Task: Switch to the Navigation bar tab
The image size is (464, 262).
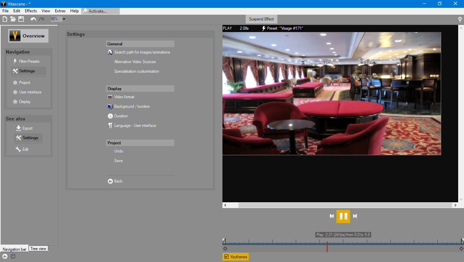Action: click(14, 249)
